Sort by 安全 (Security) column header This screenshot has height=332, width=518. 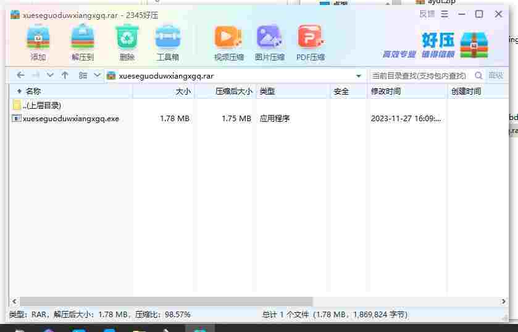[x=349, y=92]
